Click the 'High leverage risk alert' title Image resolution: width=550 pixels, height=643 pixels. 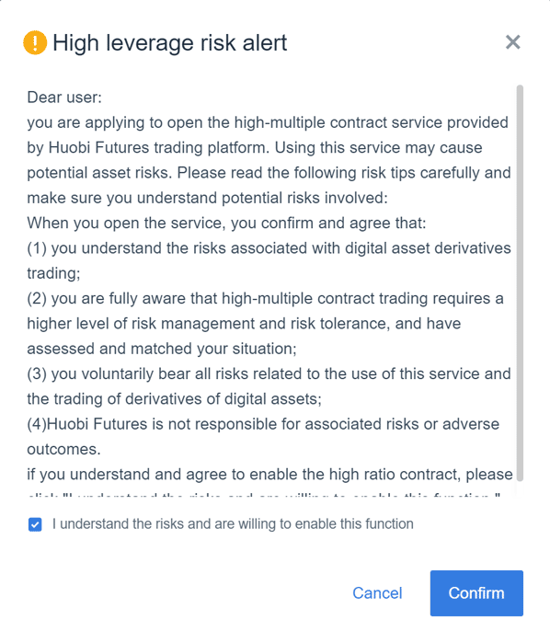[x=170, y=42]
